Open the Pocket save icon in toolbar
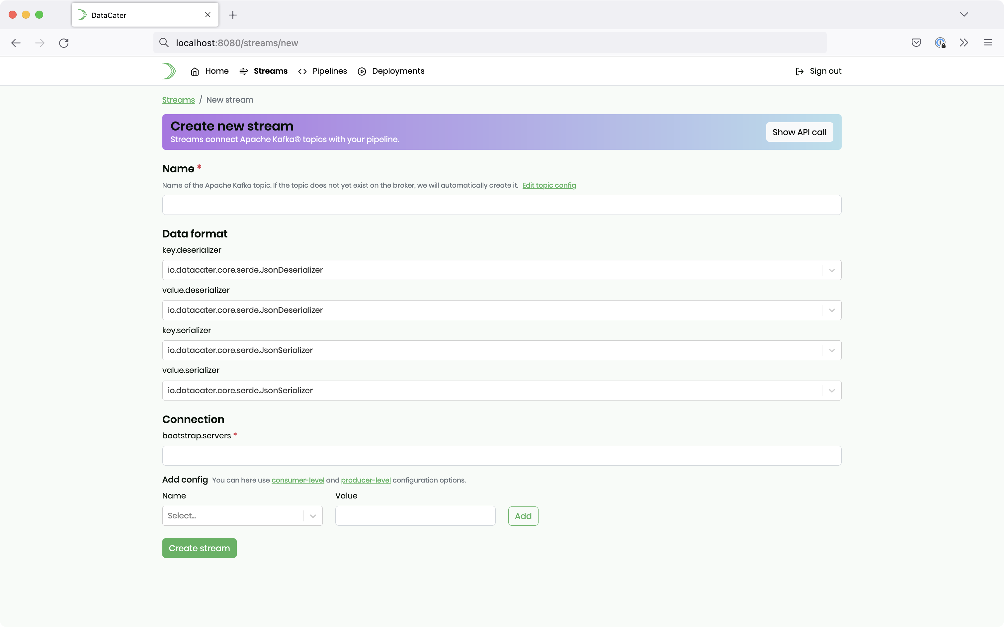Screen dimensions: 1004x627 (916, 43)
